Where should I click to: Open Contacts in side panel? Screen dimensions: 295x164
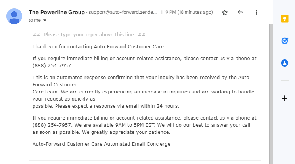tap(284, 63)
